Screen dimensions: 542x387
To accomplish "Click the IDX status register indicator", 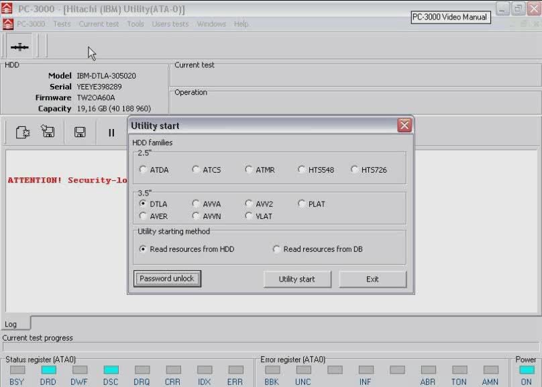I will [x=205, y=370].
